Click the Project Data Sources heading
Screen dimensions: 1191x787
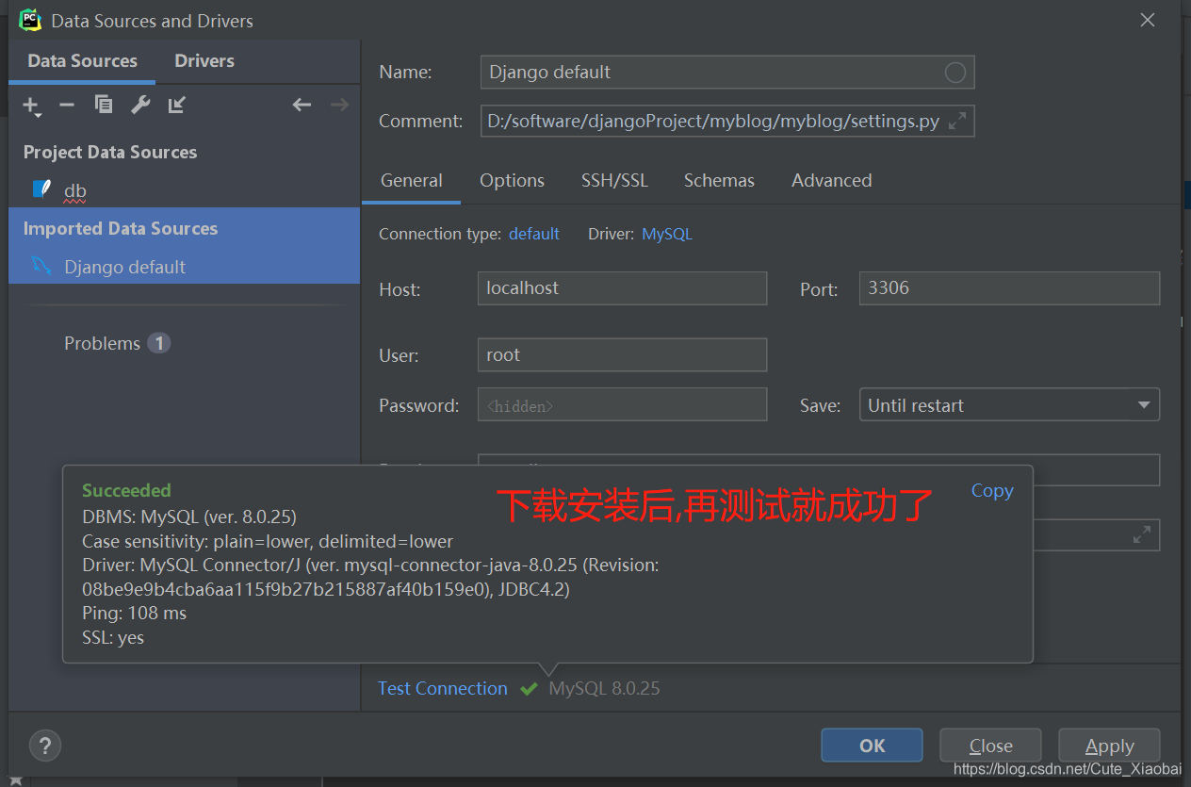pyautogui.click(x=110, y=152)
